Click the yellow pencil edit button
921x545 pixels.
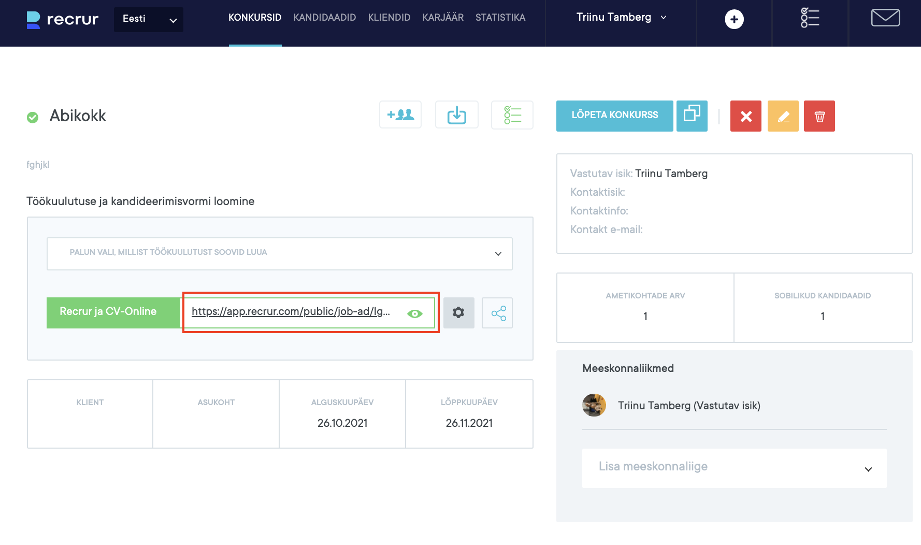click(783, 116)
